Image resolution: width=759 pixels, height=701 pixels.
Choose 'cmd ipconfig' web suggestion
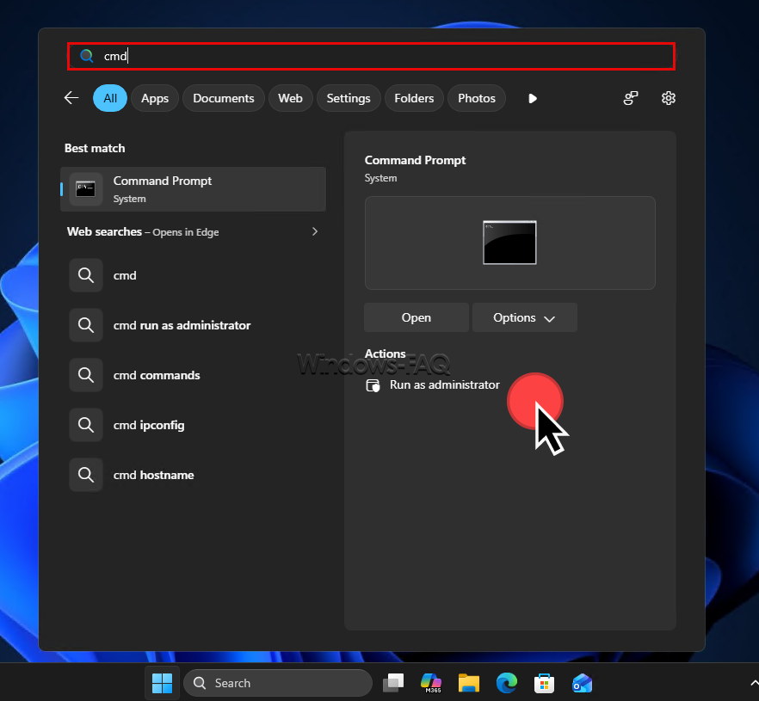tap(193, 425)
